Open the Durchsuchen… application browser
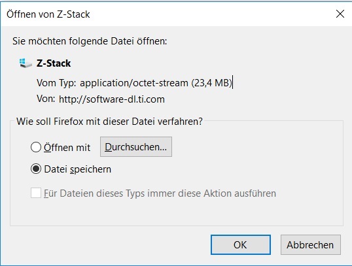Viewport: 352px width, 266px height. pos(136,147)
